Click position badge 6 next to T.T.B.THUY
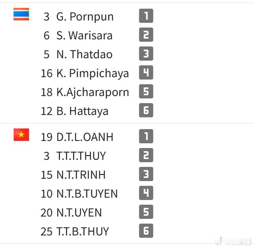Image resolution: width=254 pixels, height=248 pixels. [x=146, y=231]
